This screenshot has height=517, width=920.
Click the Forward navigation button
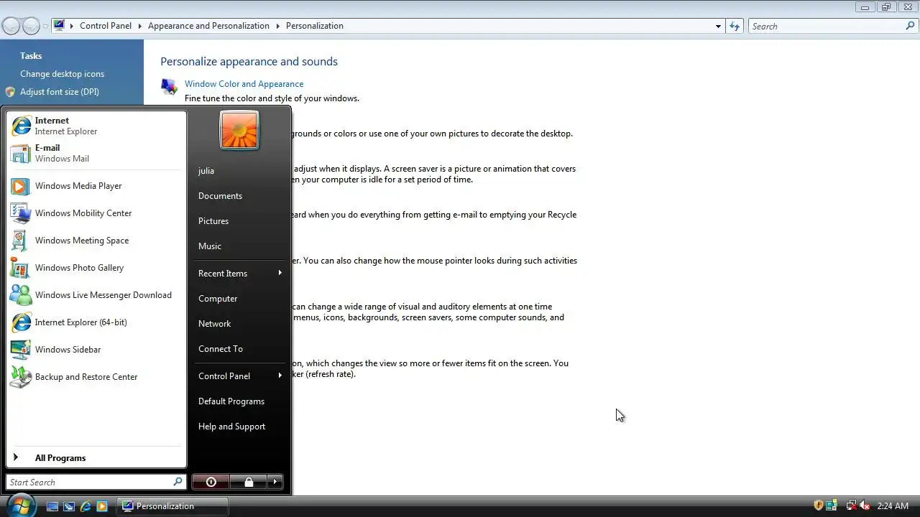tap(31, 26)
